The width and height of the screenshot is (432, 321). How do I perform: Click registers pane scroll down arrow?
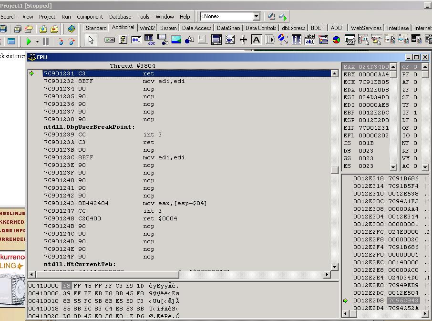[x=393, y=167]
